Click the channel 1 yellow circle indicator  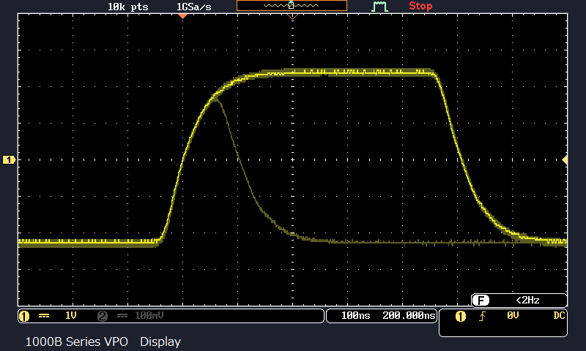click(x=24, y=317)
